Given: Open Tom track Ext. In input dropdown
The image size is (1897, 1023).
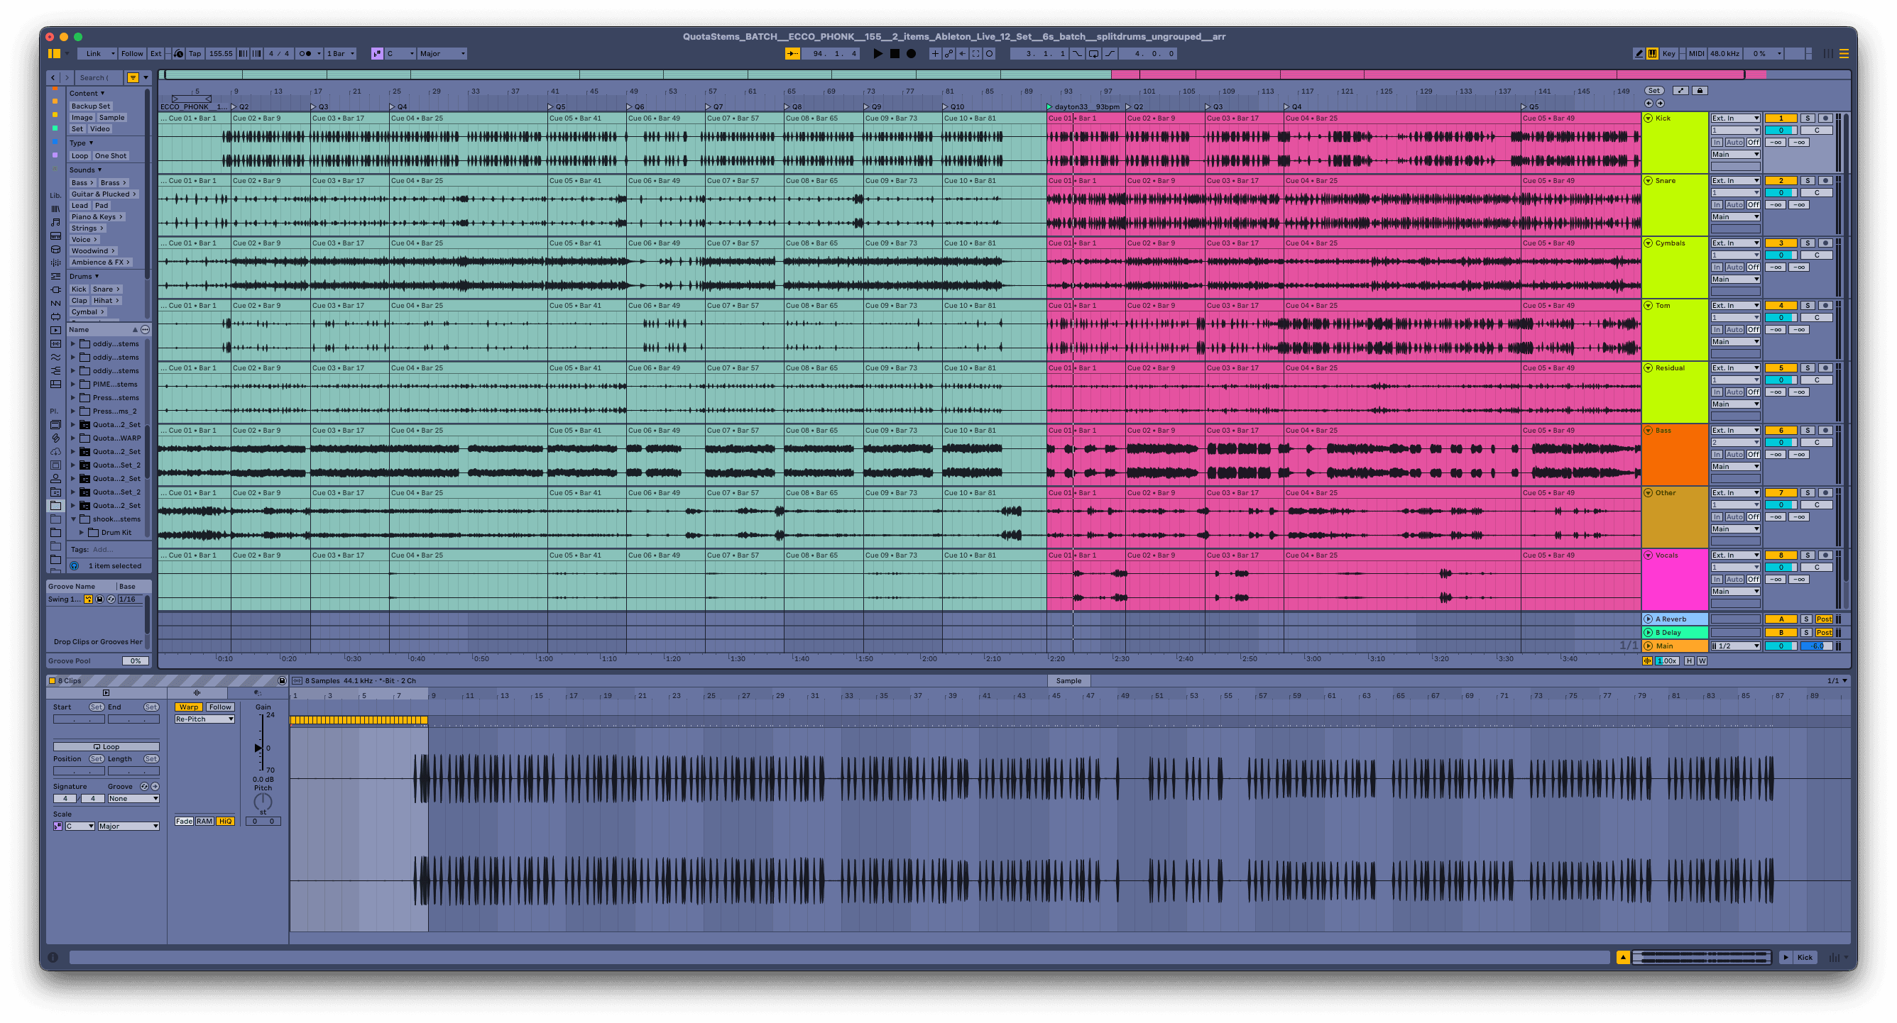Looking at the screenshot, I should [x=1735, y=306].
